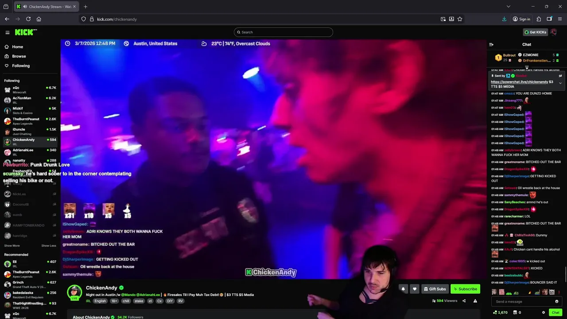Bookmark this page with the star
The image size is (567, 319).
pos(460,19)
